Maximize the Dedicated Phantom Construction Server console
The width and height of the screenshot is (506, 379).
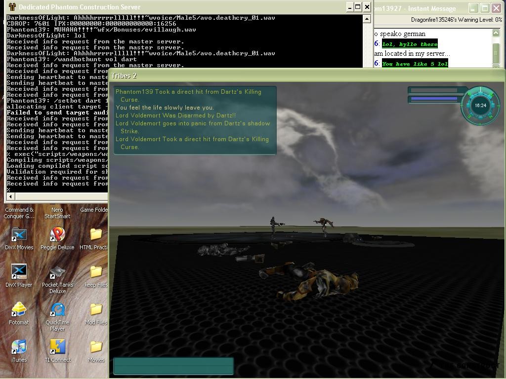click(x=358, y=7)
